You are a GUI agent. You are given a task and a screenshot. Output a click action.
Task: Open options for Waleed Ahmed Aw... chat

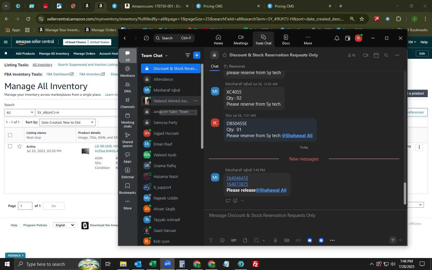point(196,101)
